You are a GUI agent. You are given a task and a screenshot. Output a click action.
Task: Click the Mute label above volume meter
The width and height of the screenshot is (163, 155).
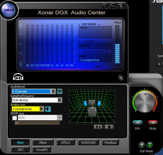pos(118,22)
